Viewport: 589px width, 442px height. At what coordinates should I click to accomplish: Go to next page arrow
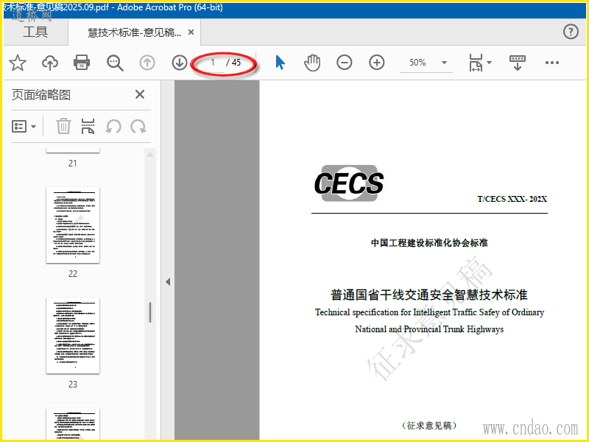coord(180,63)
